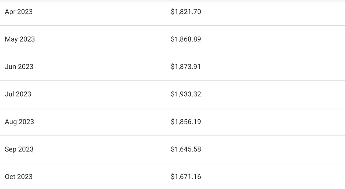Click the Aug 2023 date label
The height and width of the screenshot is (189, 345).
click(x=19, y=122)
